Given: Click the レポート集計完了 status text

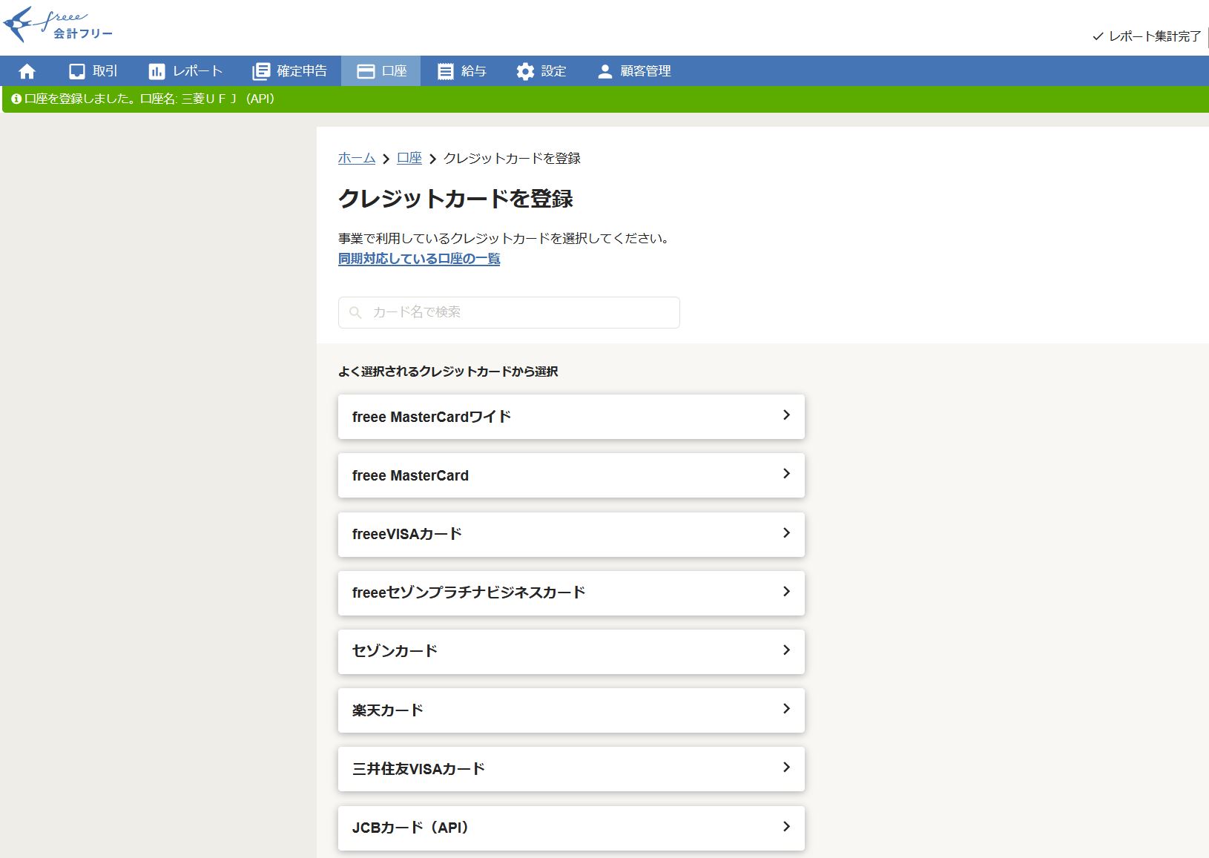Looking at the screenshot, I should pyautogui.click(x=1155, y=36).
